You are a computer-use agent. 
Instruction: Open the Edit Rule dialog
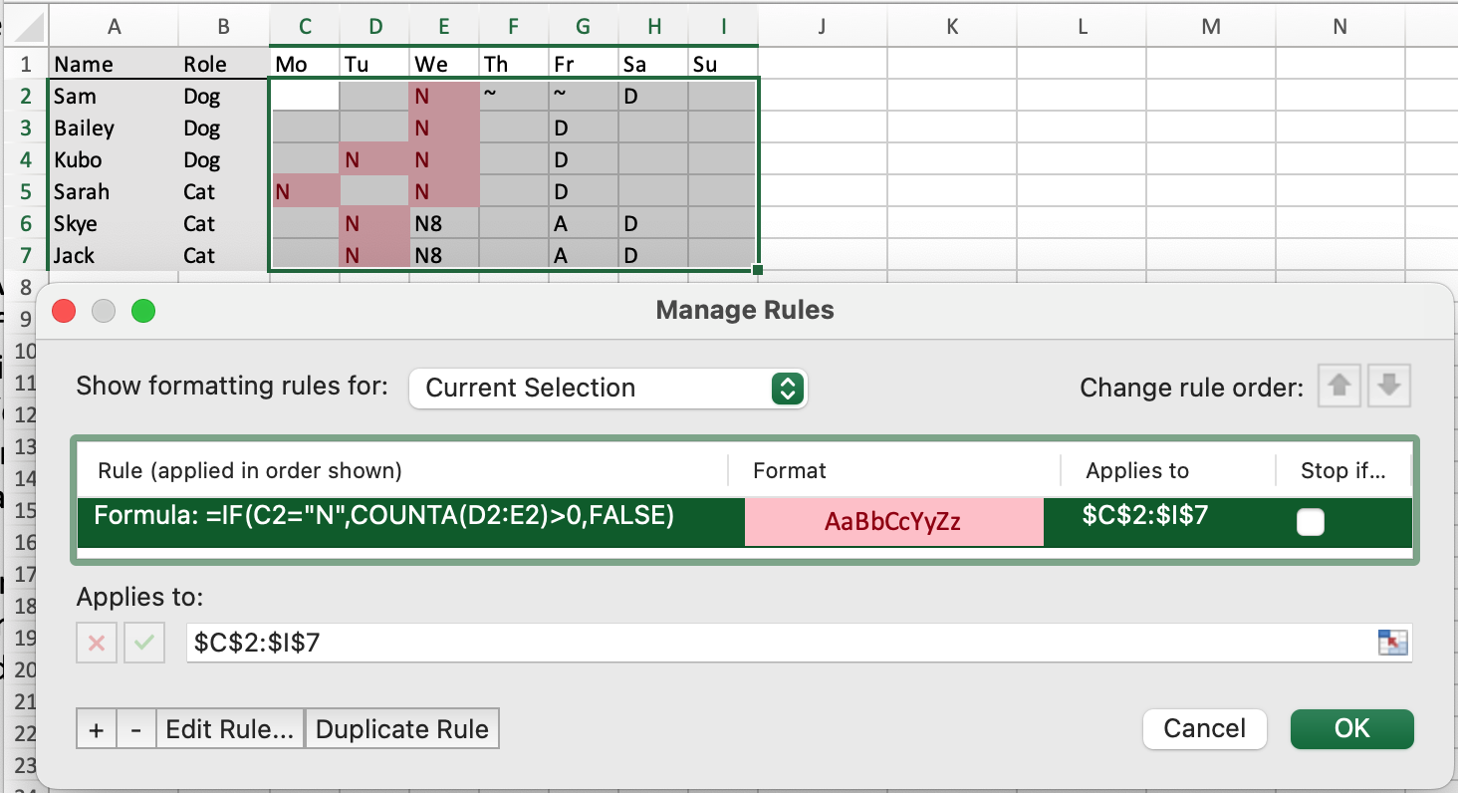tap(230, 728)
